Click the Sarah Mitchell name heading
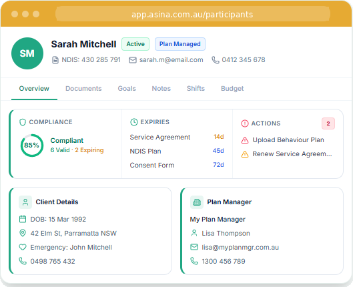353x287 pixels. (84, 44)
